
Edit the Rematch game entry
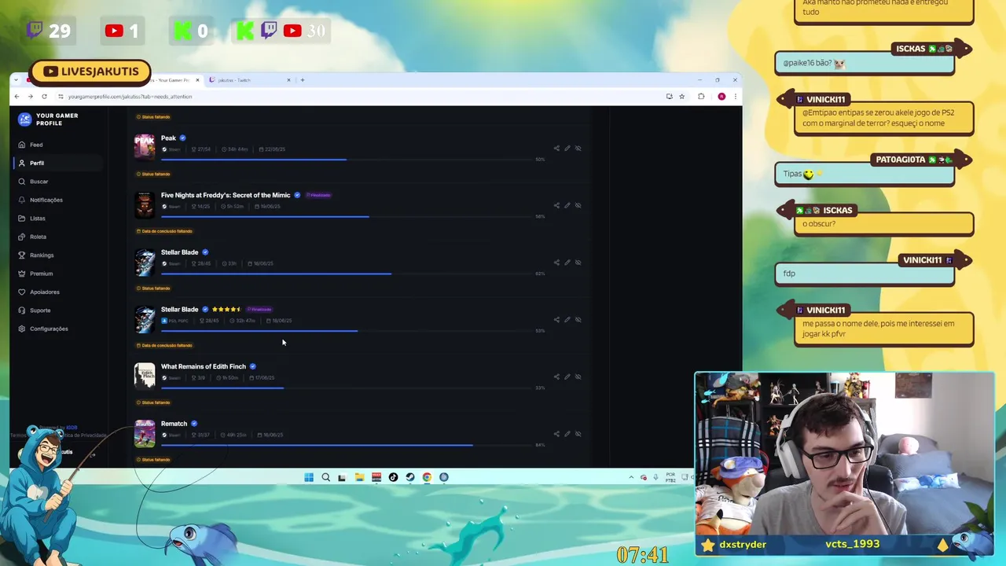point(567,433)
